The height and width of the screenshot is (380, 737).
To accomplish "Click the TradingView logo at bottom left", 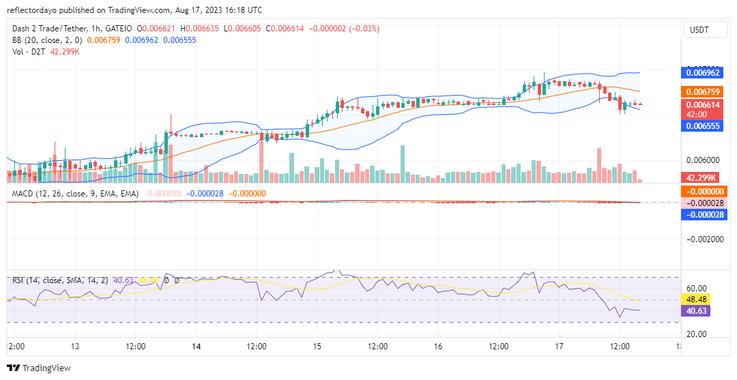I will tap(38, 368).
